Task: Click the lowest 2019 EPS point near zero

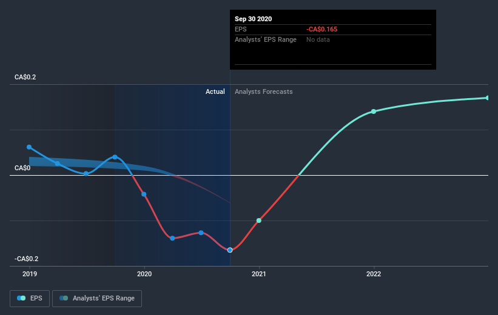Action: (86, 173)
